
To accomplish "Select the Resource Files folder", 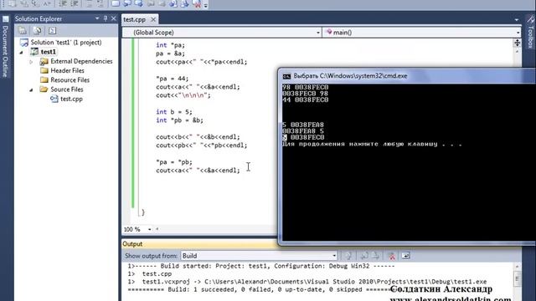I will [x=70, y=80].
